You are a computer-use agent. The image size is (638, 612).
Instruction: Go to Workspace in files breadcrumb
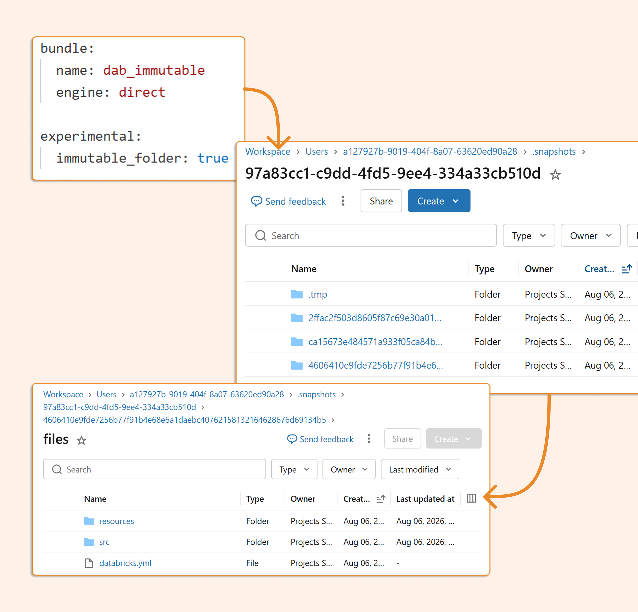[63, 394]
